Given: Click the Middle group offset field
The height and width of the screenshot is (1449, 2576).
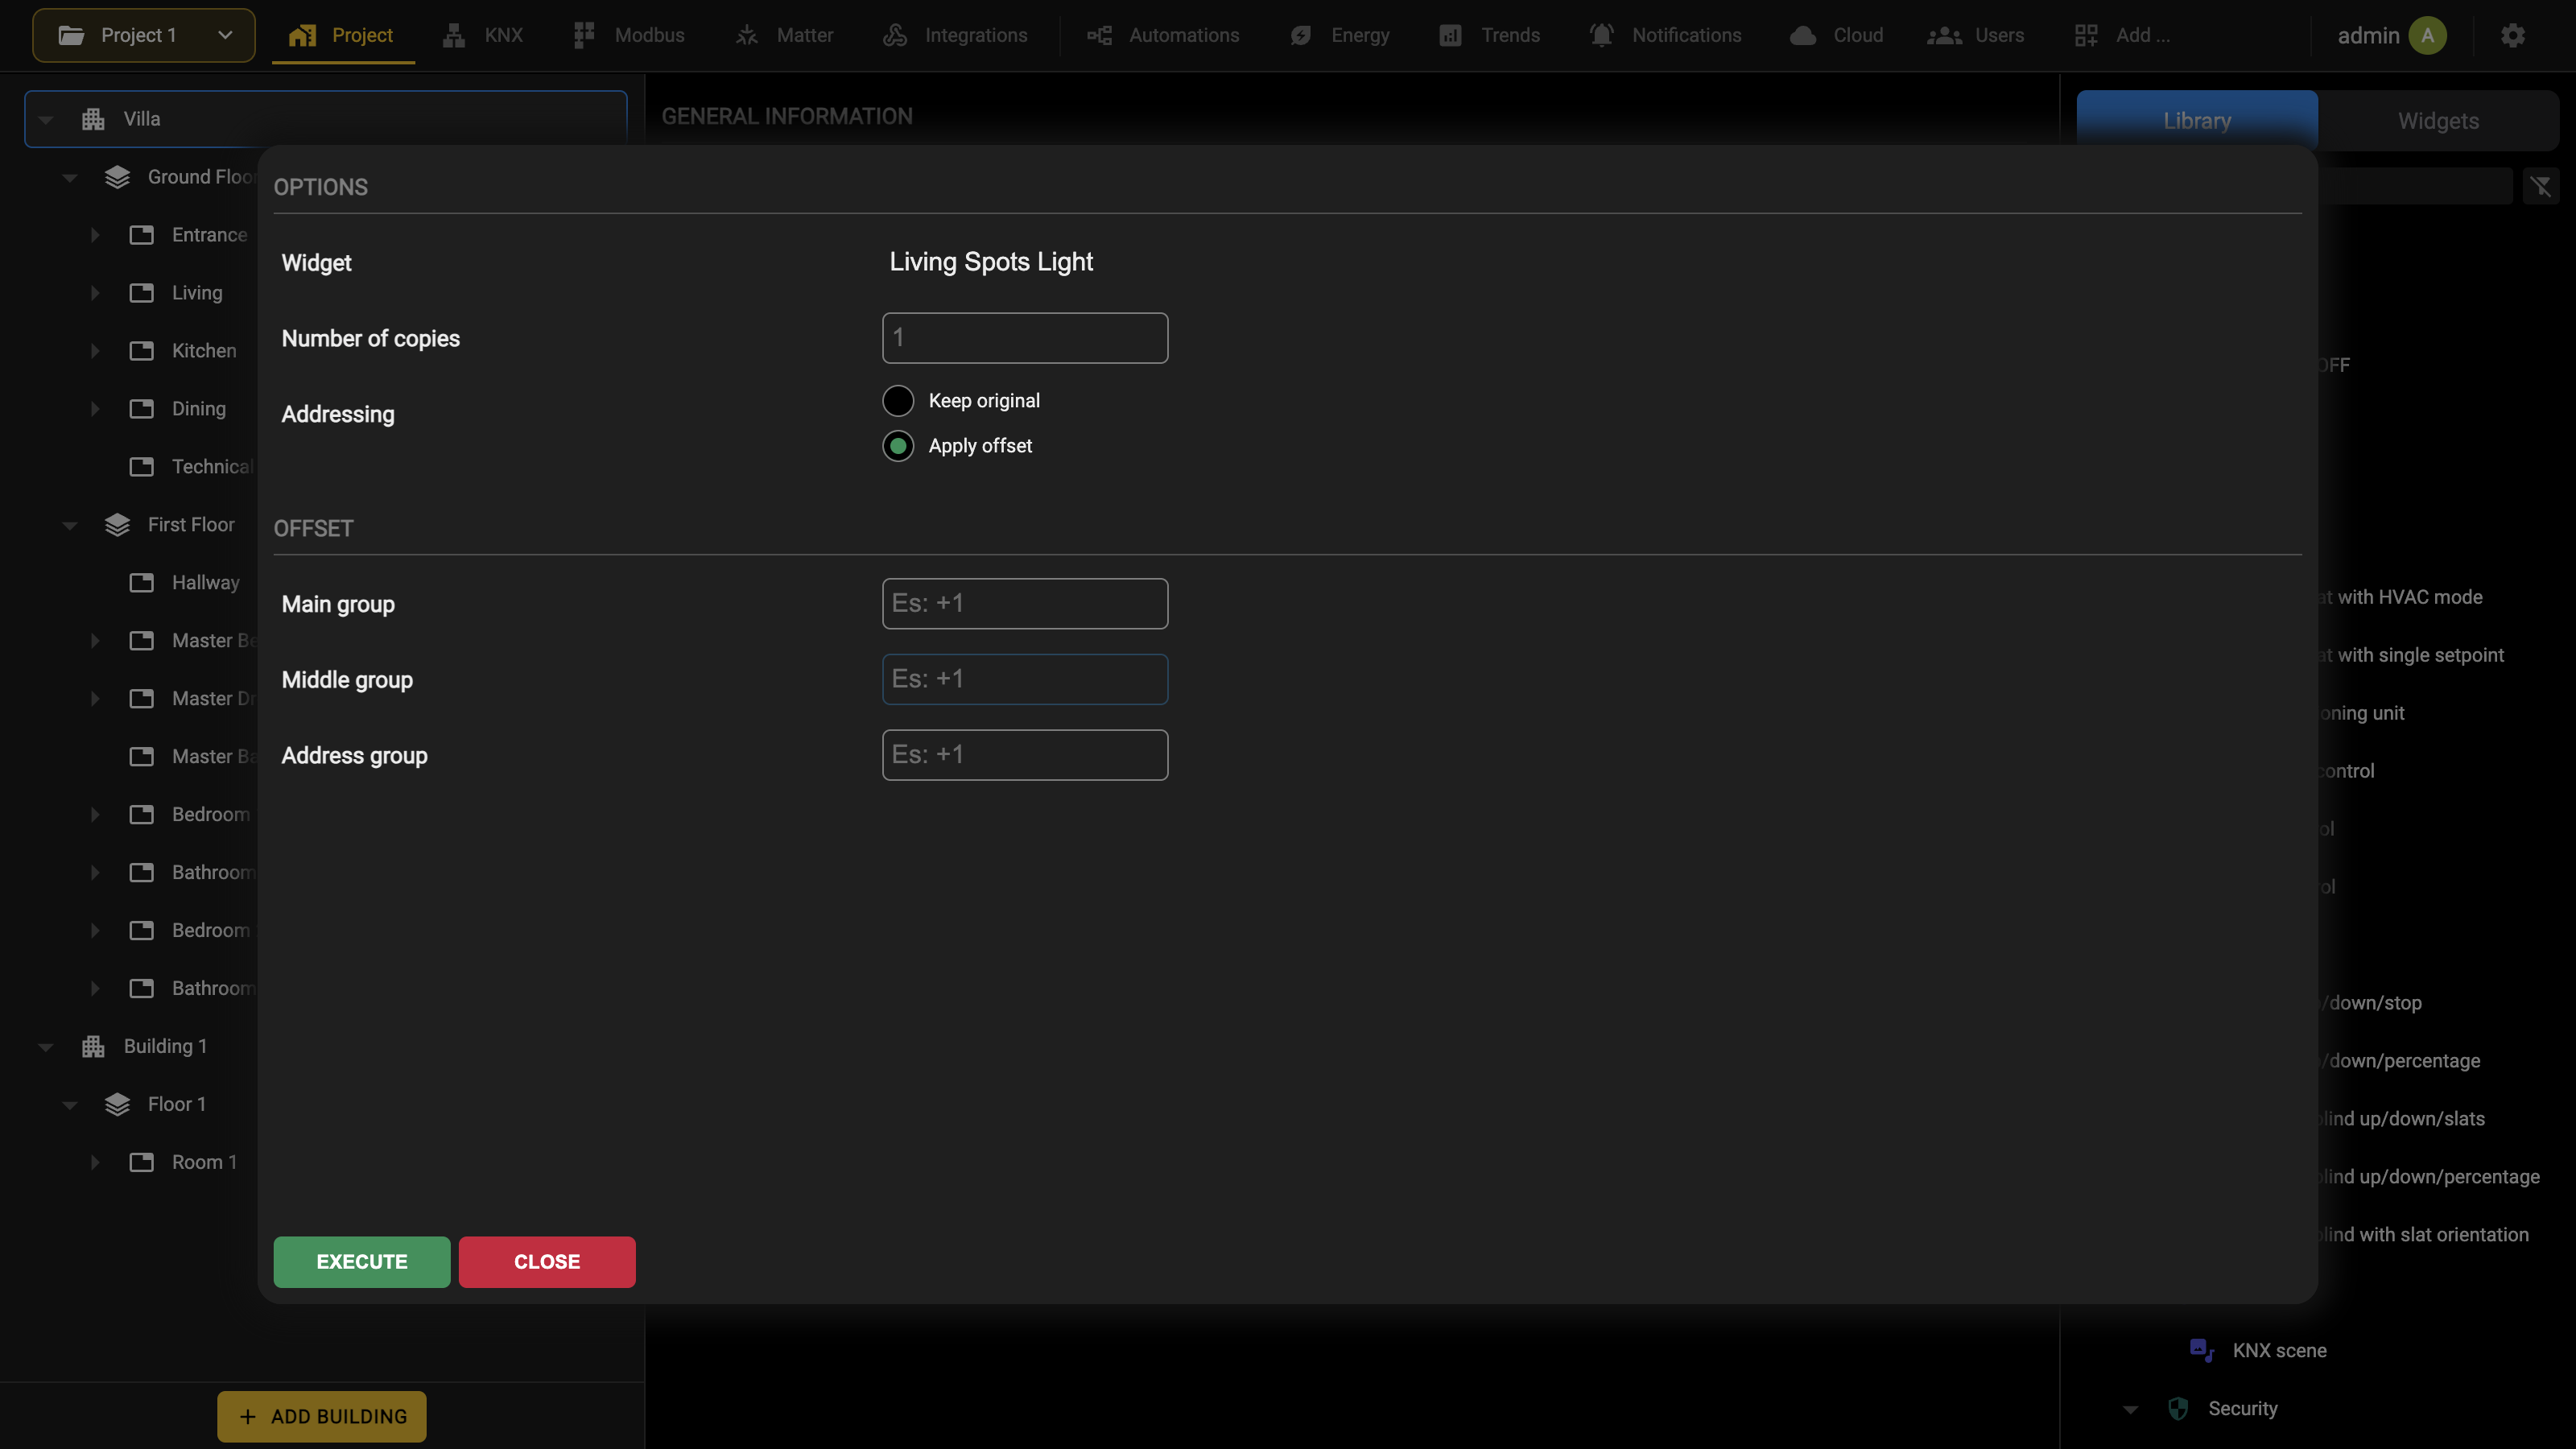Looking at the screenshot, I should click(1025, 679).
